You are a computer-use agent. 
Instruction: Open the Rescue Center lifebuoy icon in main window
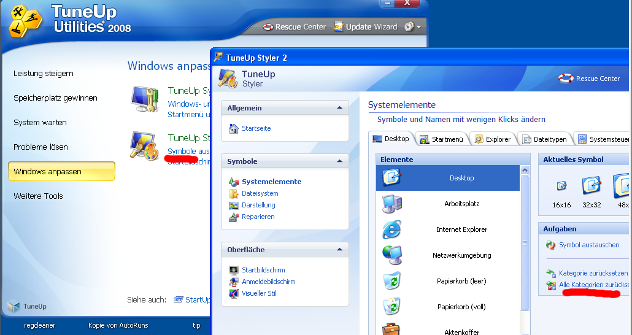click(x=268, y=27)
